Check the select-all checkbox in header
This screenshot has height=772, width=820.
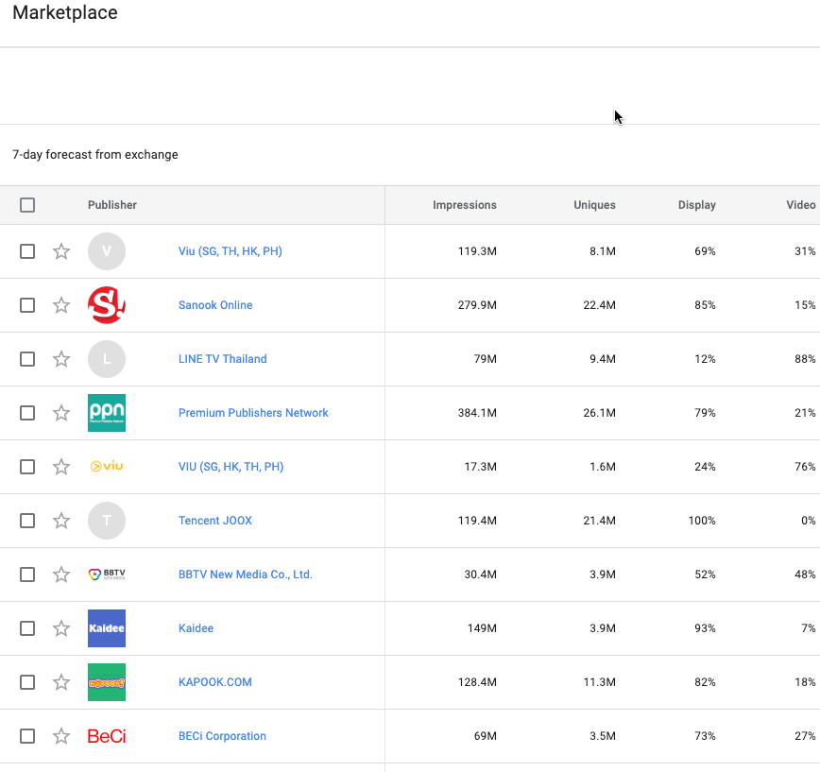pos(27,205)
